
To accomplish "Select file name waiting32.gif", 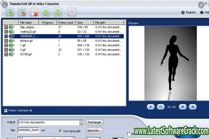I will coord(28,32).
